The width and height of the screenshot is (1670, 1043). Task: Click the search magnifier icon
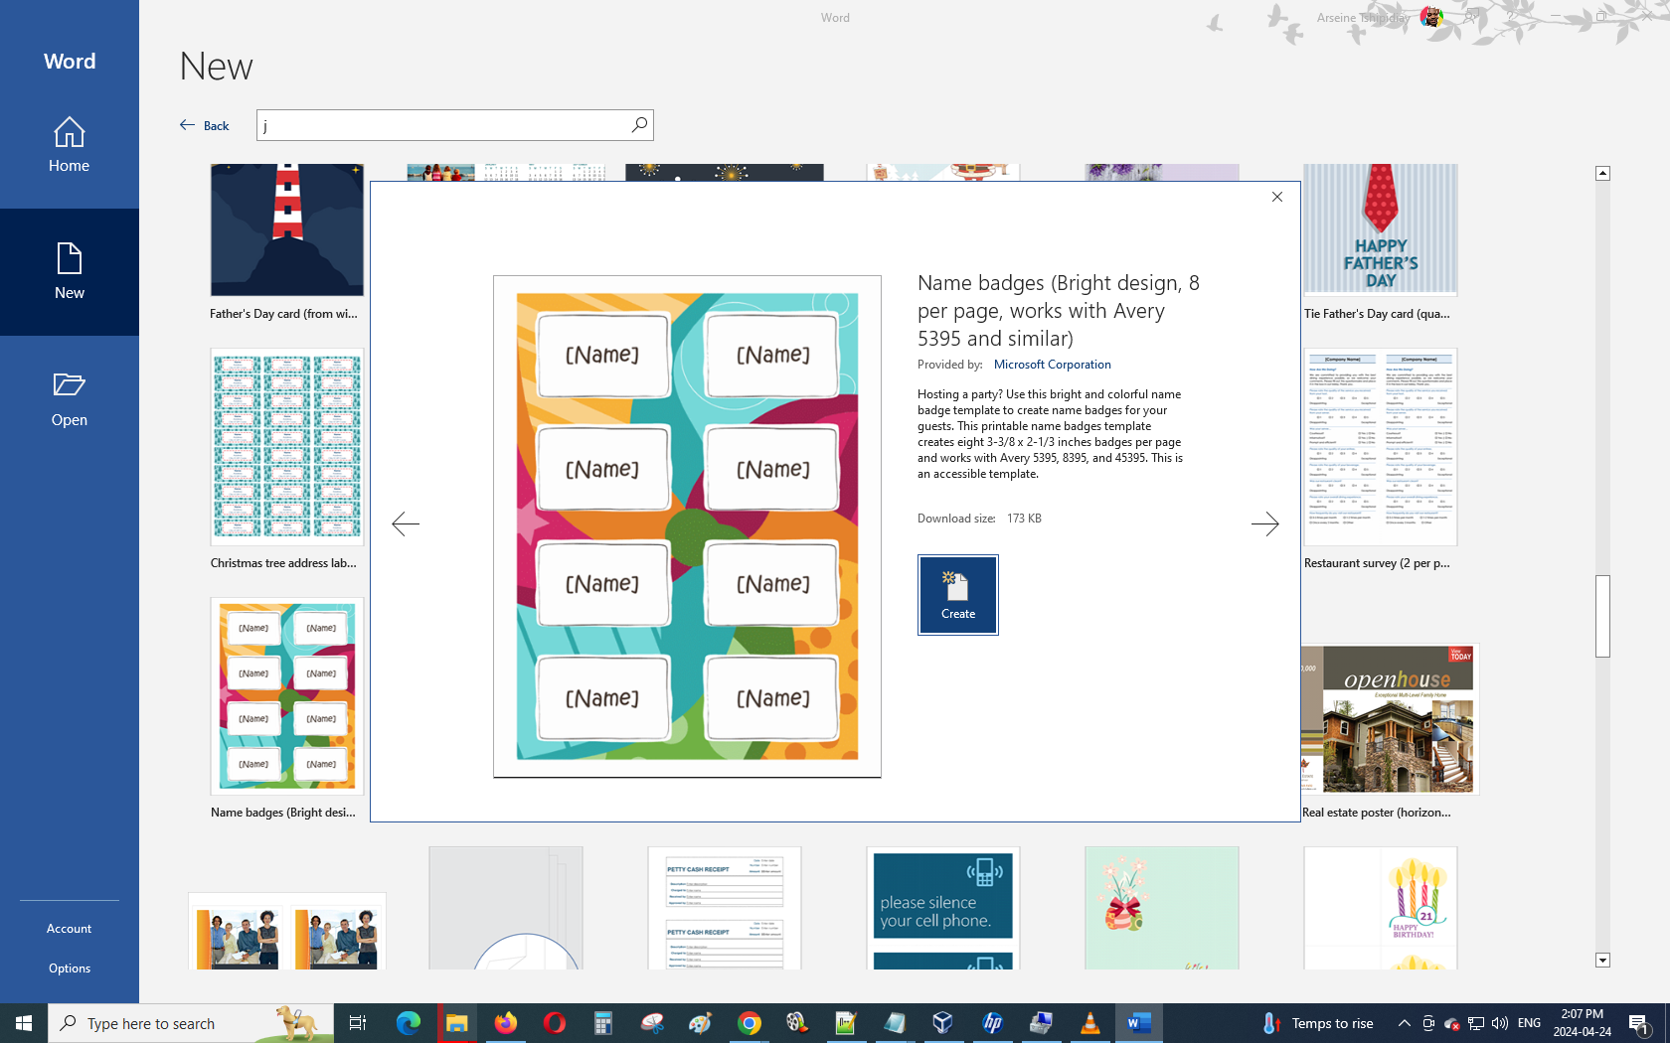point(639,125)
